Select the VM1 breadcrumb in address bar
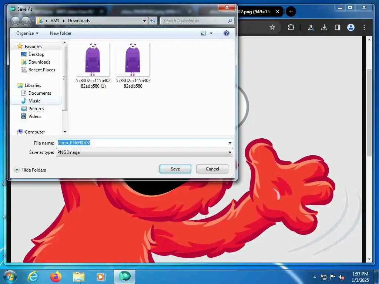The height and width of the screenshot is (284, 379). point(55,21)
